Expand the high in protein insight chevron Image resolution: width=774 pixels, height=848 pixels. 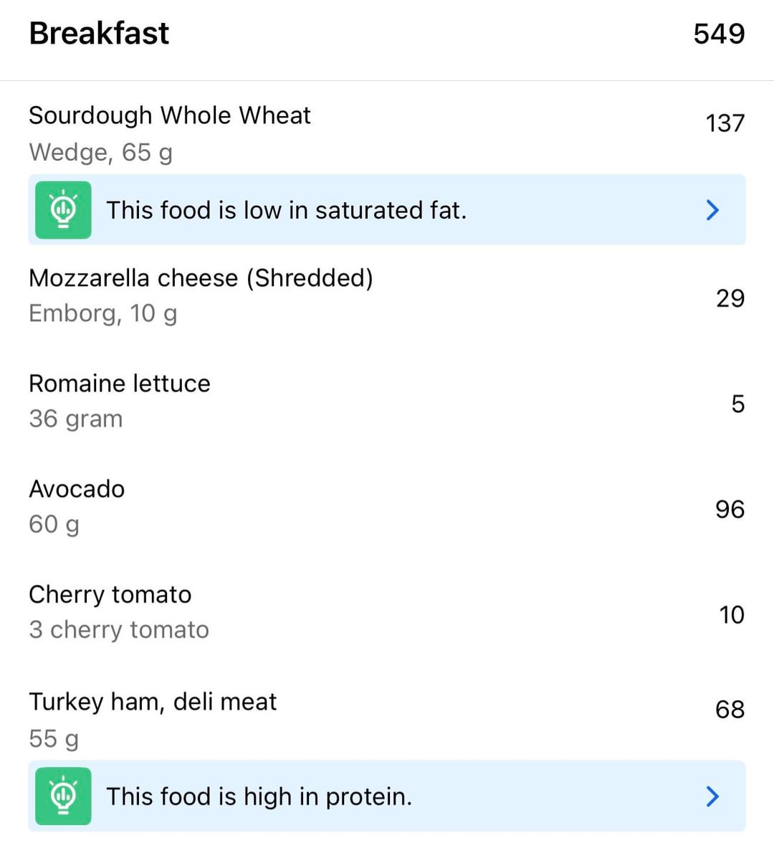tap(712, 796)
